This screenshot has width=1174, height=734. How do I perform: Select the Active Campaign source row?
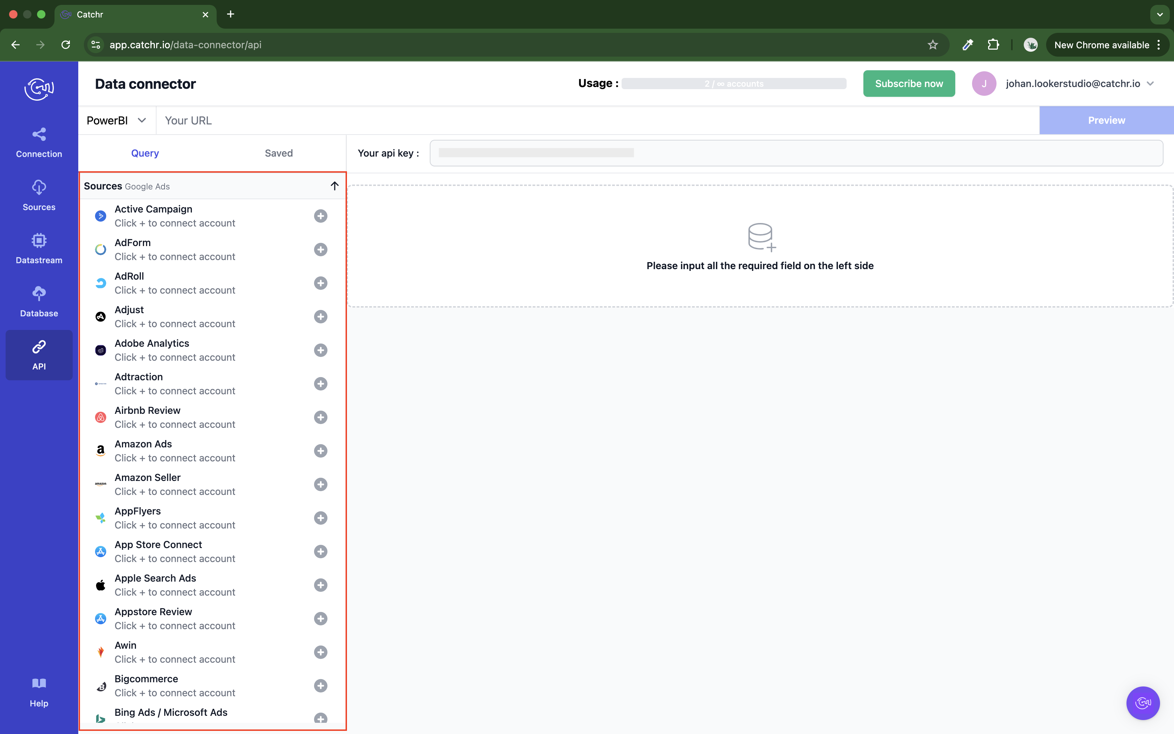(212, 216)
